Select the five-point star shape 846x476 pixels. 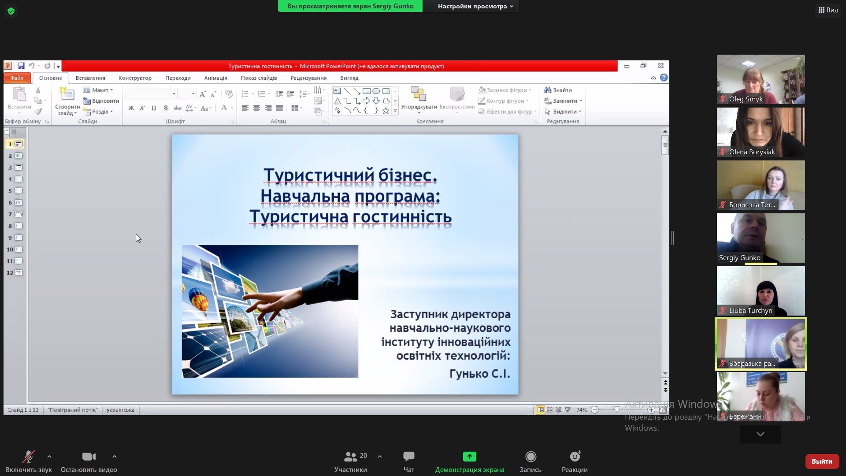coord(386,111)
